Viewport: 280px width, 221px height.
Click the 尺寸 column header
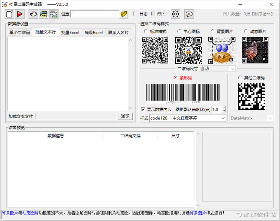[x=176, y=136]
